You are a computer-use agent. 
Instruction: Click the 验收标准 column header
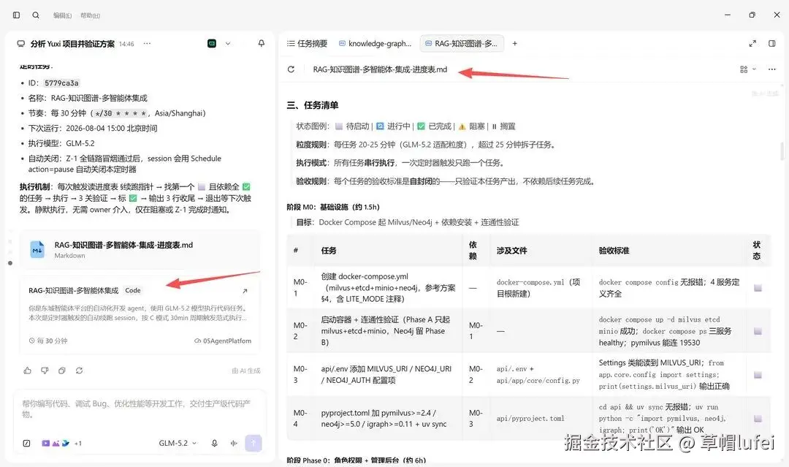[x=614, y=251]
